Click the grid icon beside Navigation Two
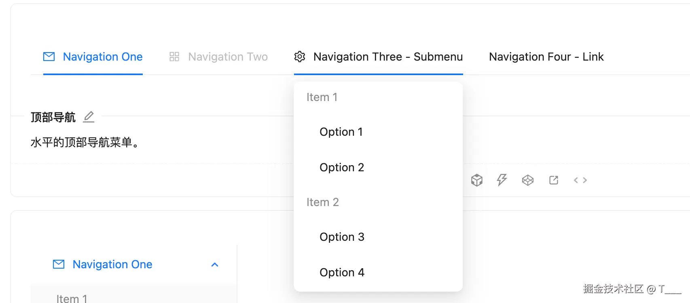690x303 pixels. (174, 57)
